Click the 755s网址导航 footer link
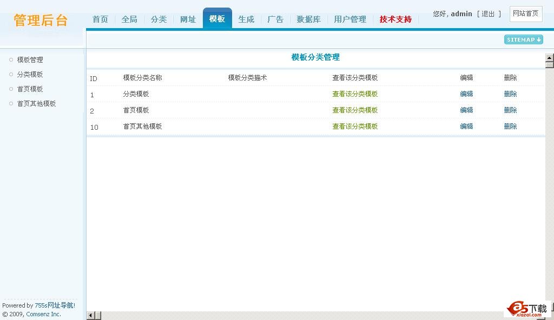This screenshot has height=320, width=554. coord(54,305)
